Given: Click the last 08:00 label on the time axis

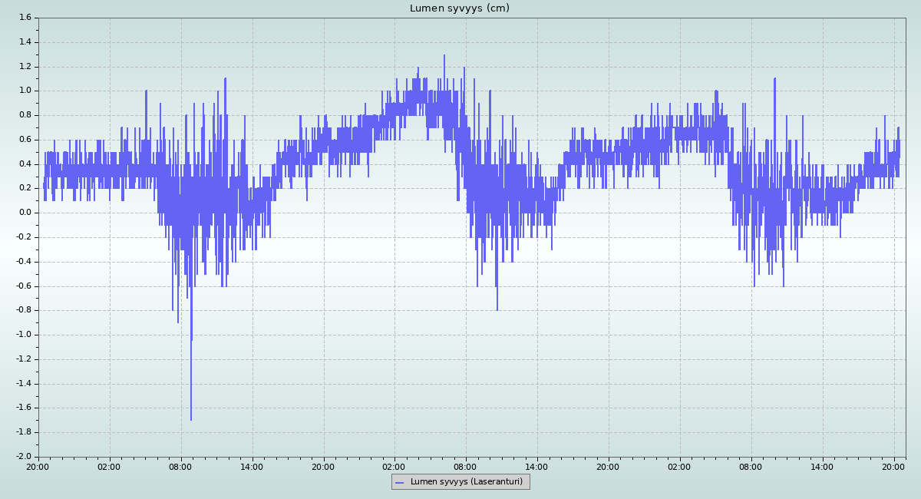Looking at the screenshot, I should pyautogui.click(x=751, y=466).
